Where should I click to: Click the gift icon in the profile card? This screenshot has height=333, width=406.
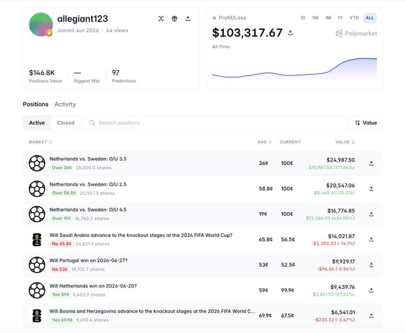(174, 18)
